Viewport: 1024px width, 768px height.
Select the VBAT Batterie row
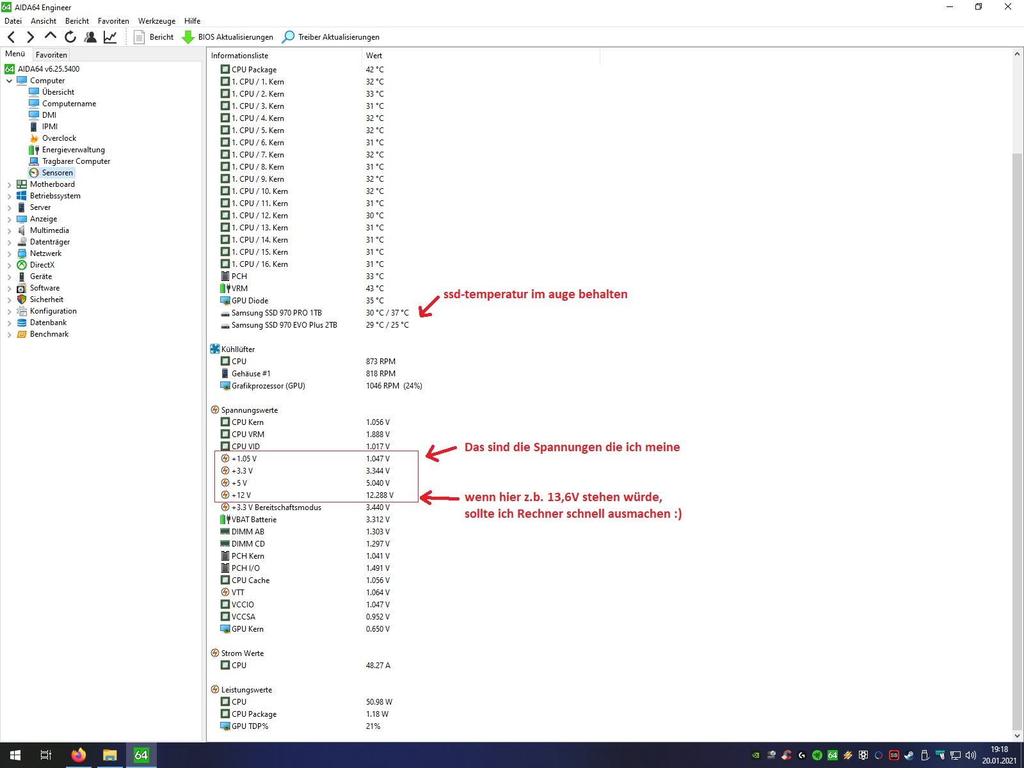click(305, 520)
